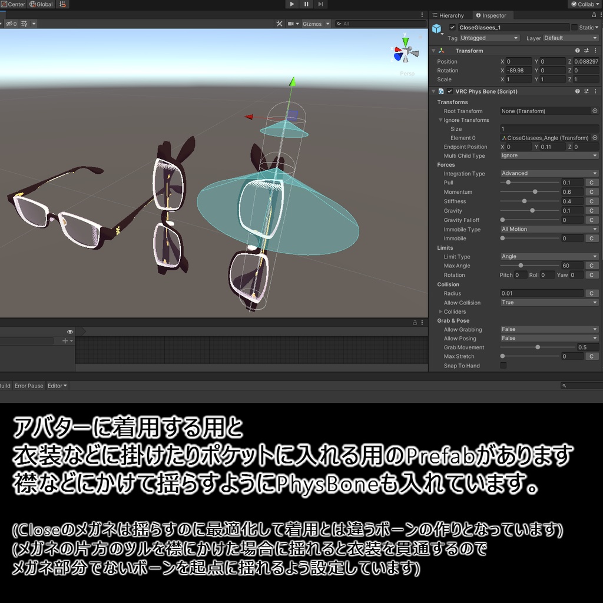603x603 pixels.
Task: Click the GameObject cube icon in Inspector
Action: (436, 29)
